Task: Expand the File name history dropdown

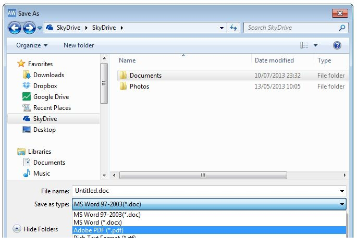Action: click(342, 191)
